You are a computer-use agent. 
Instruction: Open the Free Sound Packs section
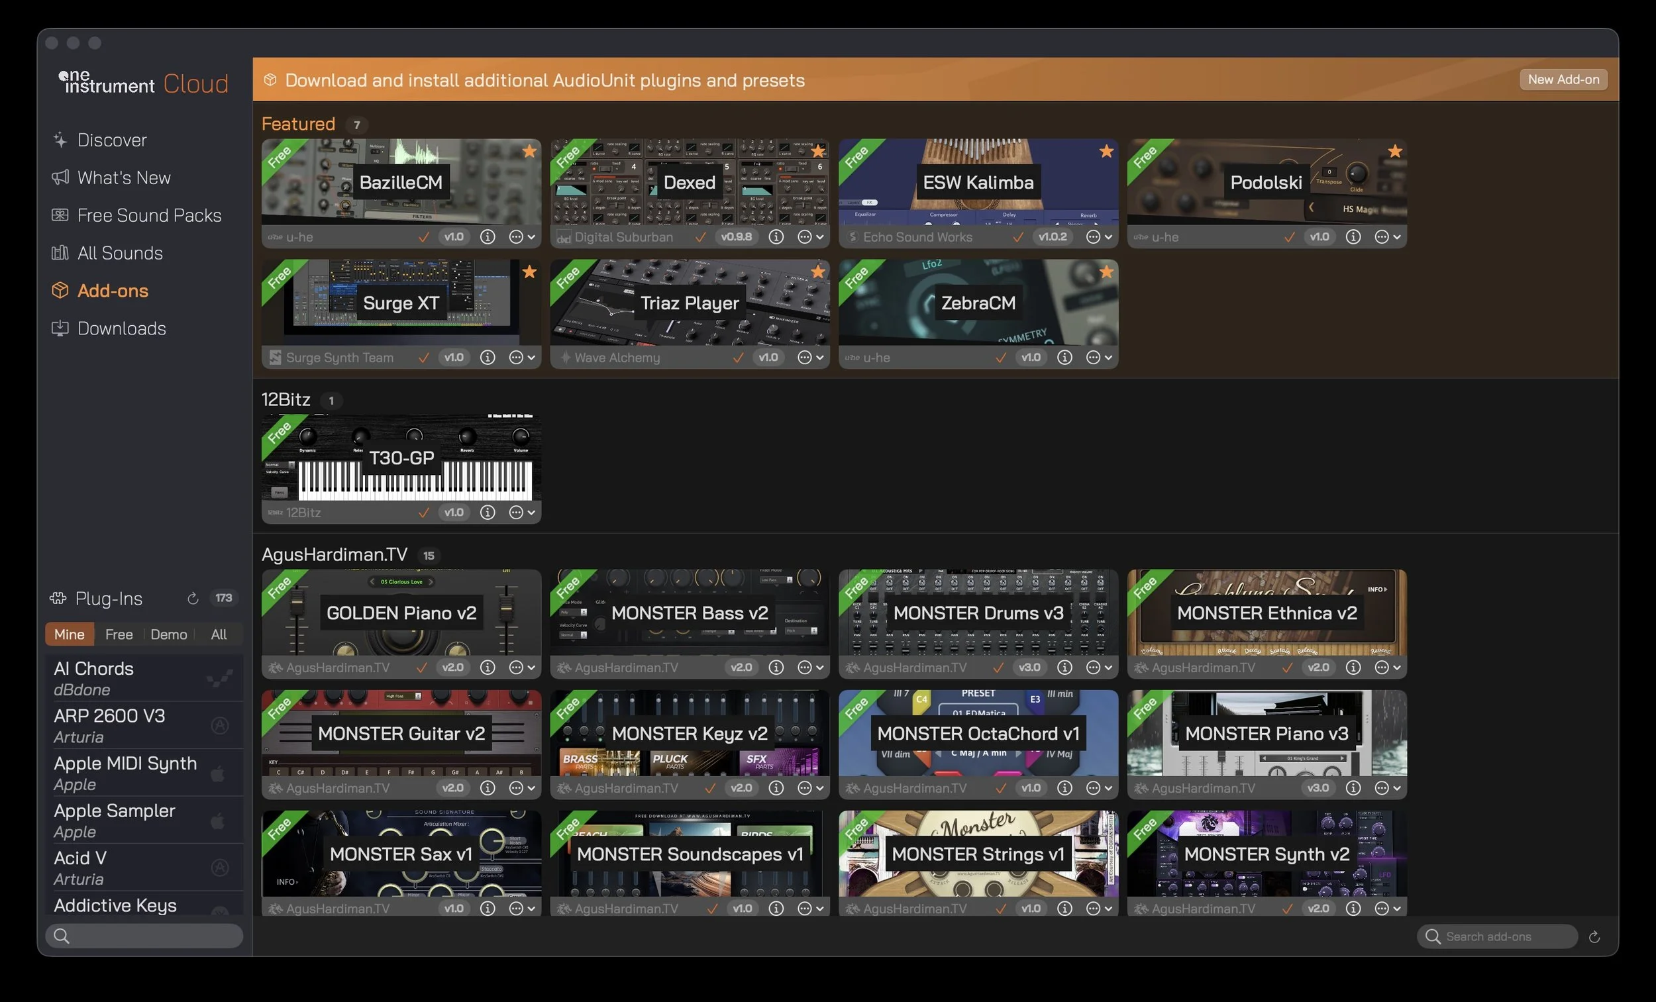coord(148,216)
